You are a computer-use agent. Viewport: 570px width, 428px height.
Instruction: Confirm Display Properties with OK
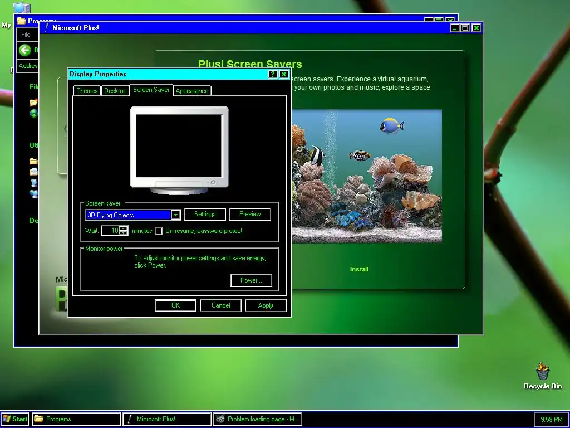(175, 305)
